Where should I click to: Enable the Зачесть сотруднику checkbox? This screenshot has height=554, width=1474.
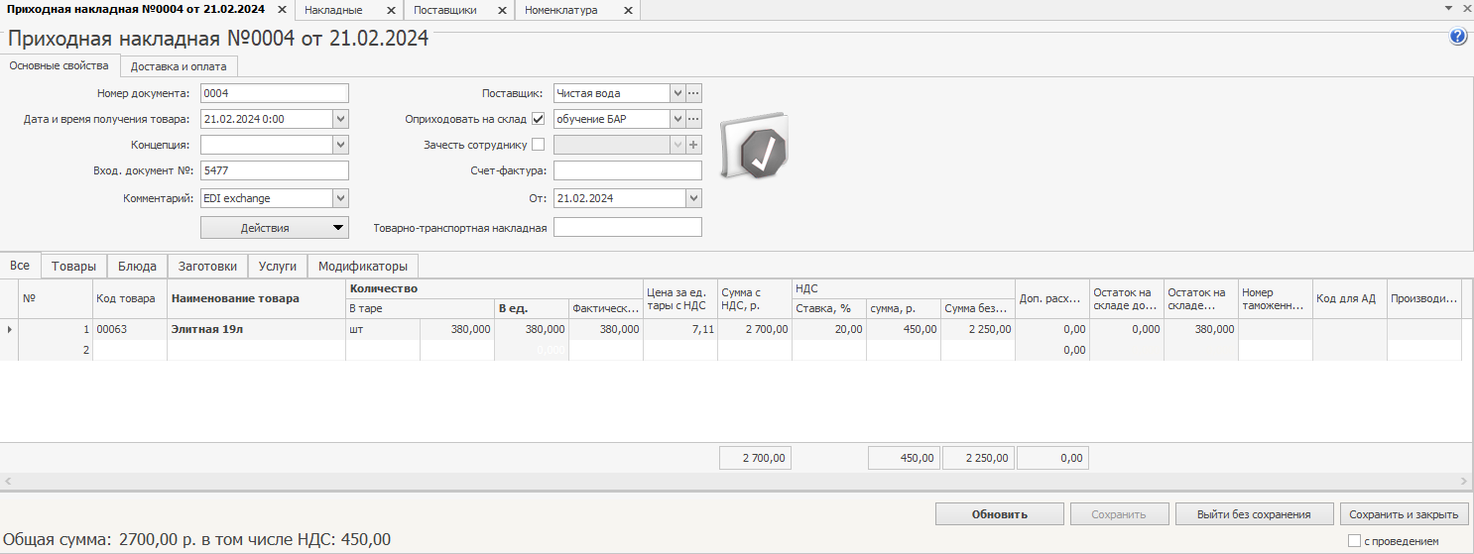pyautogui.click(x=539, y=145)
